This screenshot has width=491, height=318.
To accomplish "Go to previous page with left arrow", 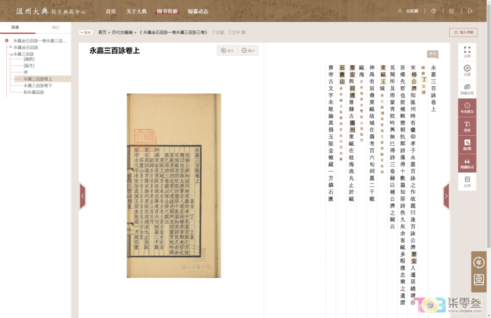I will tap(83, 196).
